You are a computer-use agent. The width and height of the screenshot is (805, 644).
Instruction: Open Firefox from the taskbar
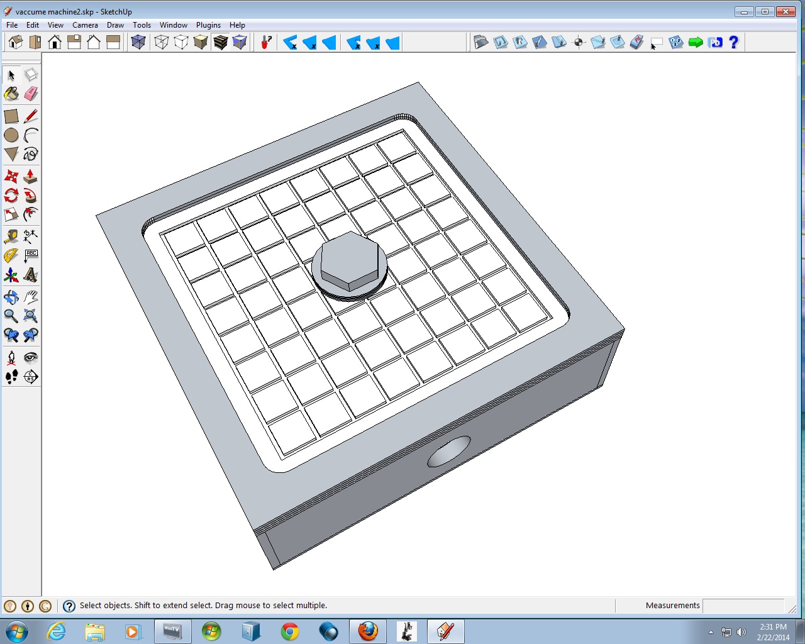click(368, 631)
